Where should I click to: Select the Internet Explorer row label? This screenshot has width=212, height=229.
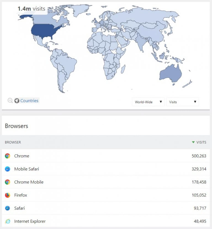(30, 221)
